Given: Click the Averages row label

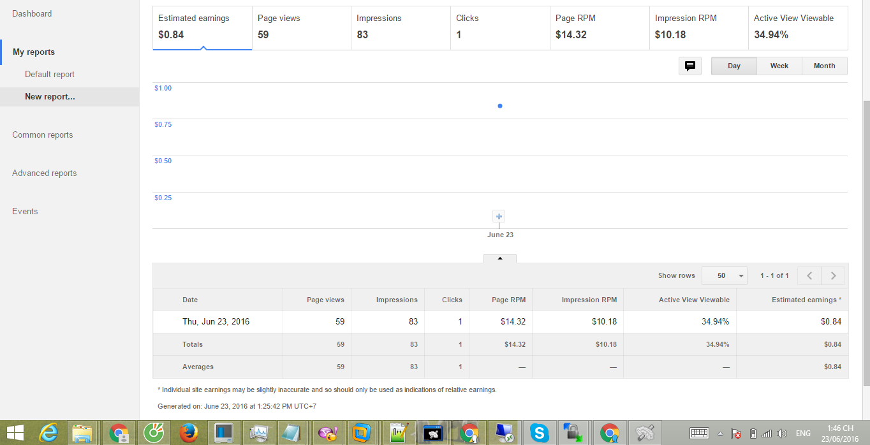Looking at the screenshot, I should [x=198, y=367].
